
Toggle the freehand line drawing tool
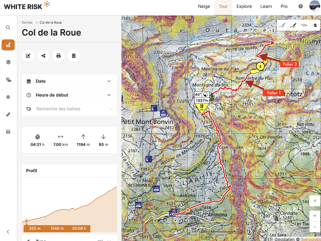tap(282, 25)
